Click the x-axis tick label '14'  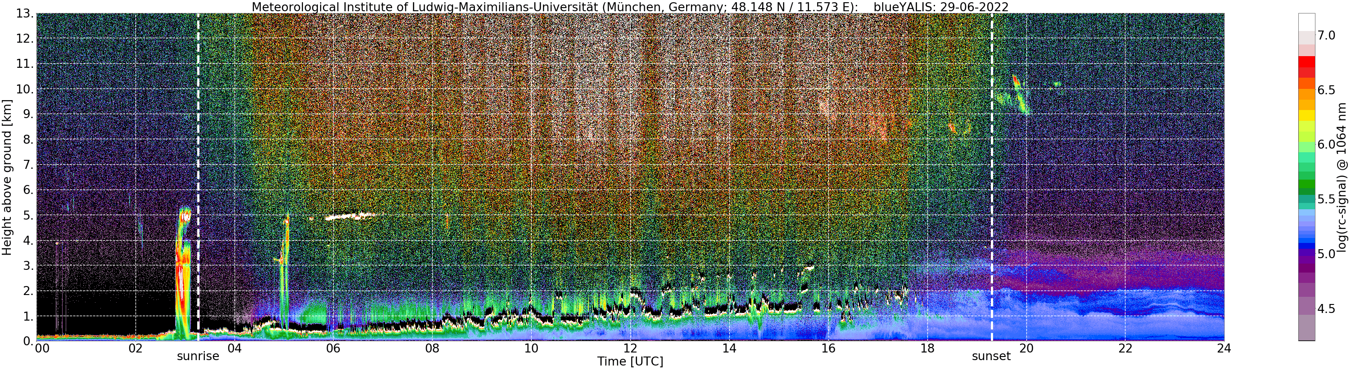729,348
